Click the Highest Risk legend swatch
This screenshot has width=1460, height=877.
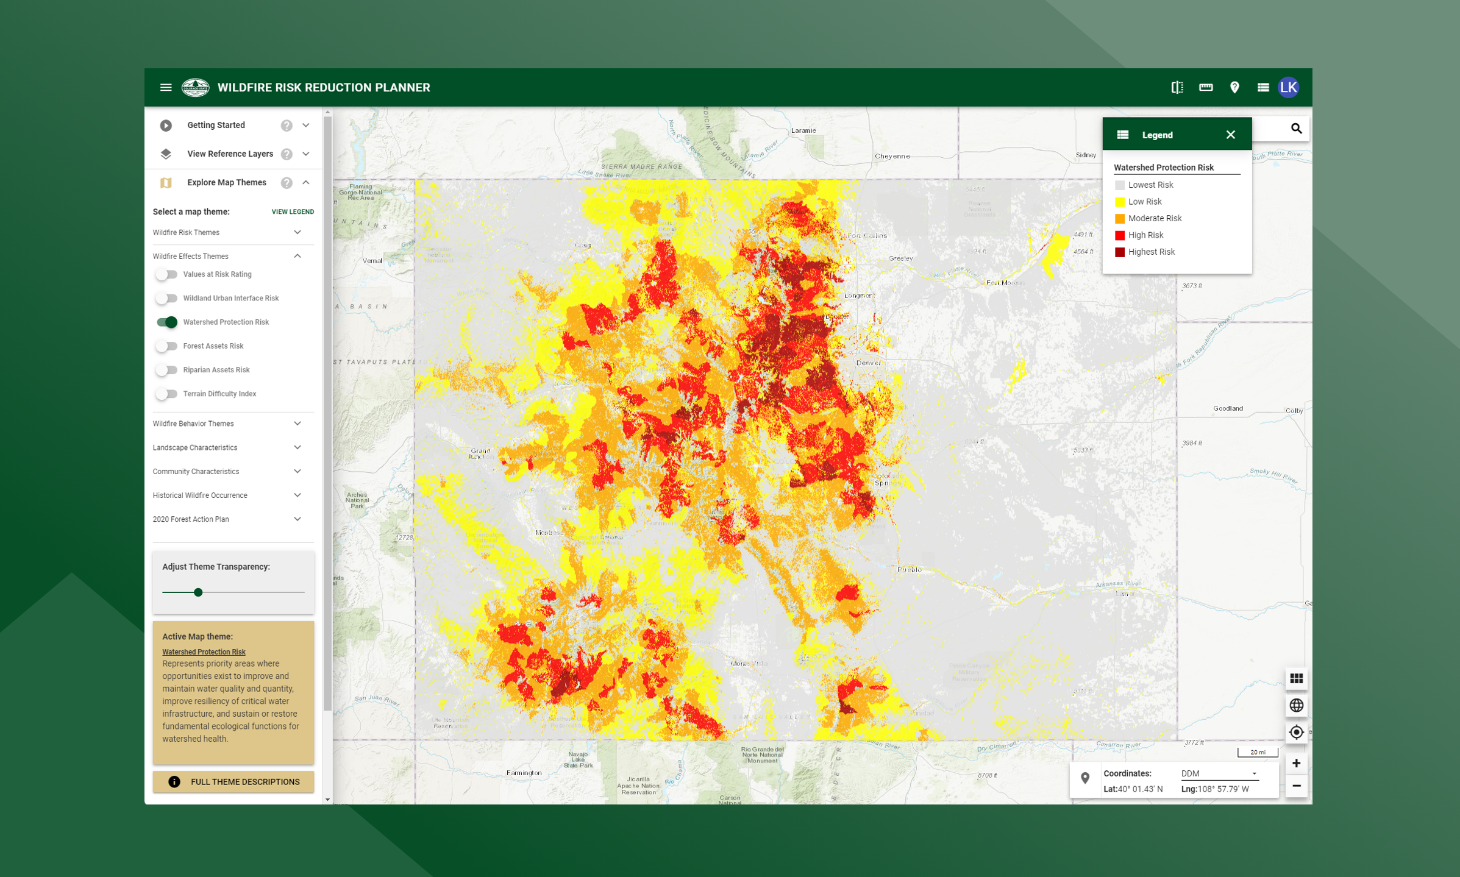(1120, 252)
